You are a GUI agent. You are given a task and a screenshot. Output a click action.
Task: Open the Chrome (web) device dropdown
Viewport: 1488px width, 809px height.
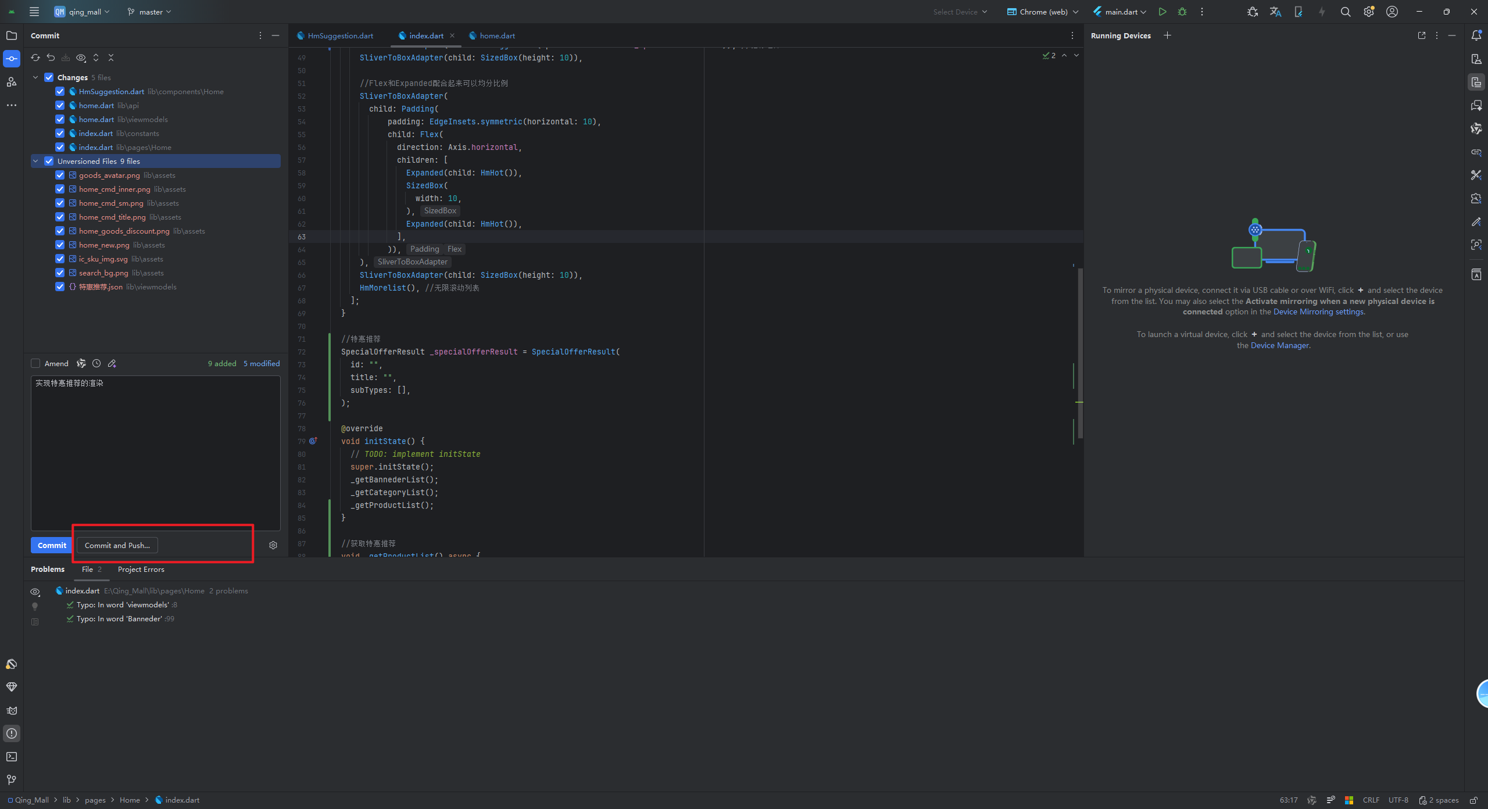tap(1043, 12)
